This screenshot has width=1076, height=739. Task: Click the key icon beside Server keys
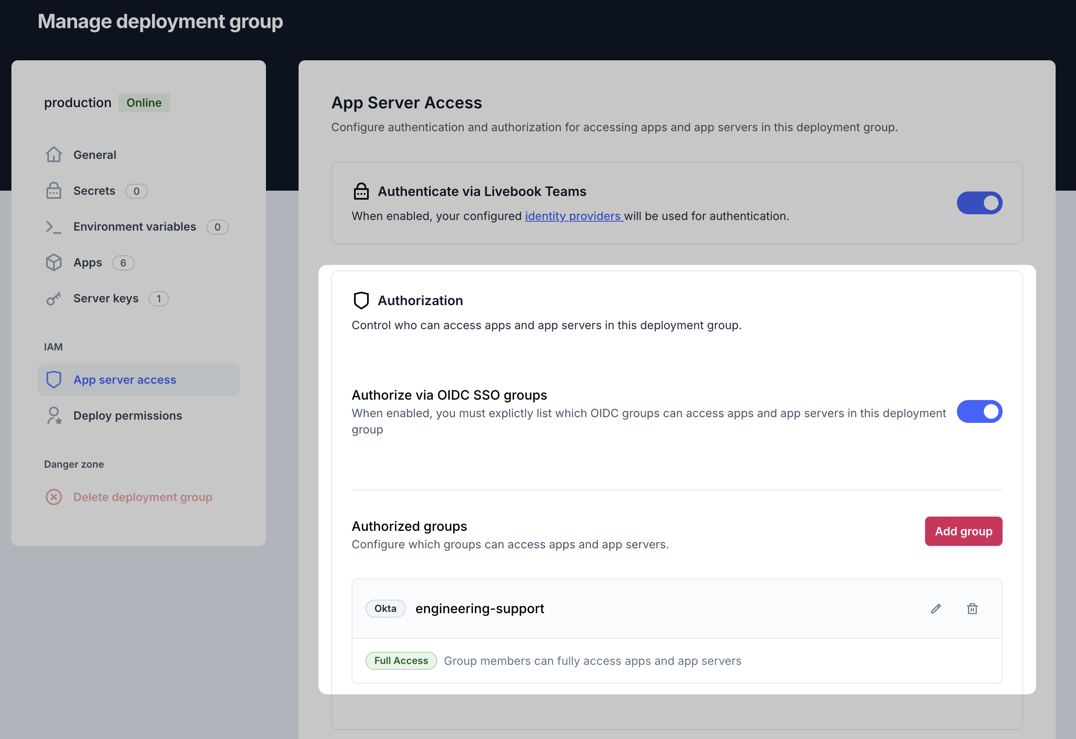tap(54, 299)
